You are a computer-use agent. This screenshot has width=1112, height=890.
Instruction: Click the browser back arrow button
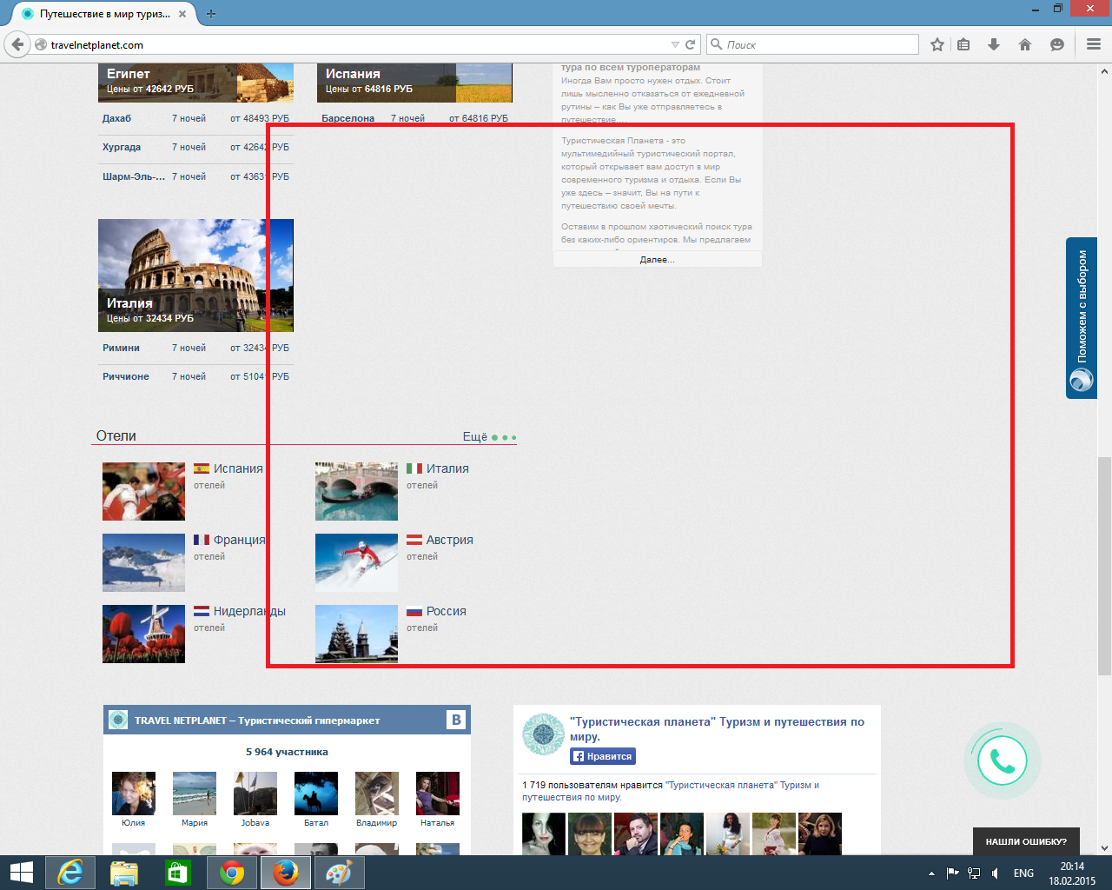coord(17,44)
